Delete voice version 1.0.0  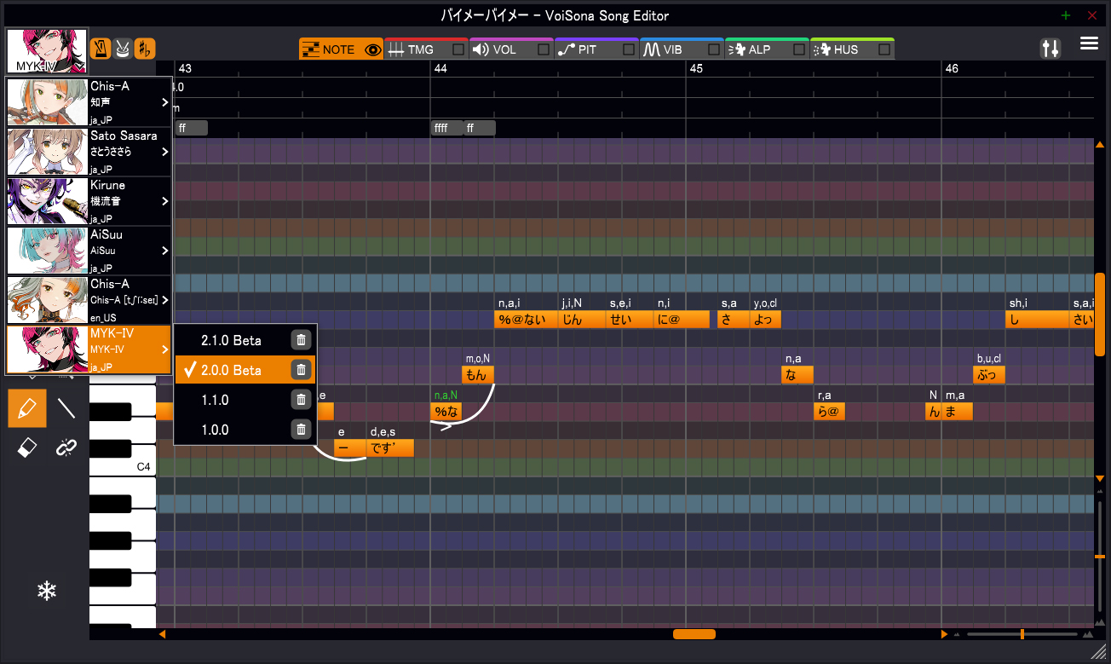tap(301, 430)
